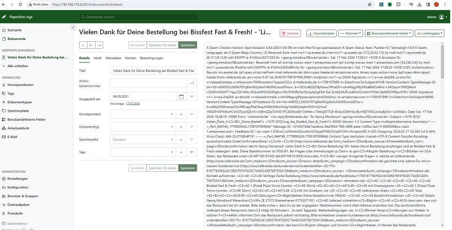
Task: Click the filter icon next to Korrespondent
Action: [x=192, y=115]
